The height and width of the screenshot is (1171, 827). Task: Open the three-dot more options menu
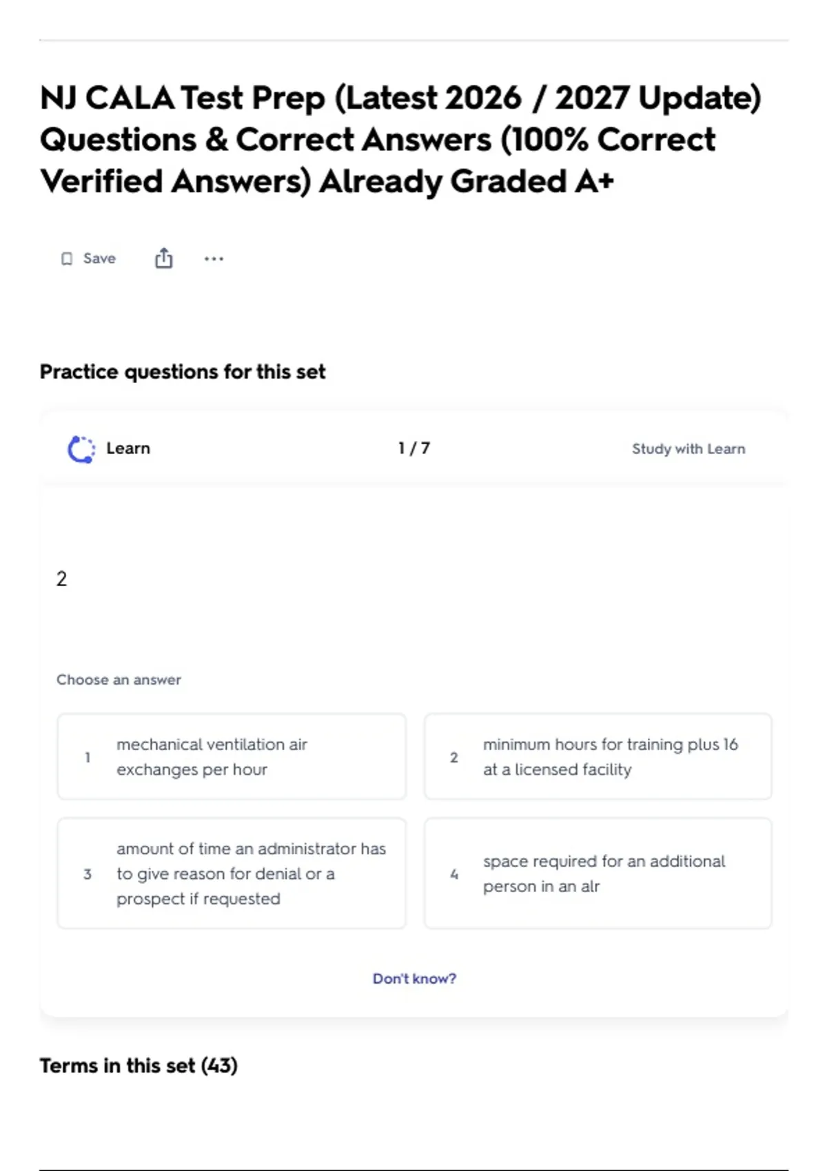[x=214, y=259]
